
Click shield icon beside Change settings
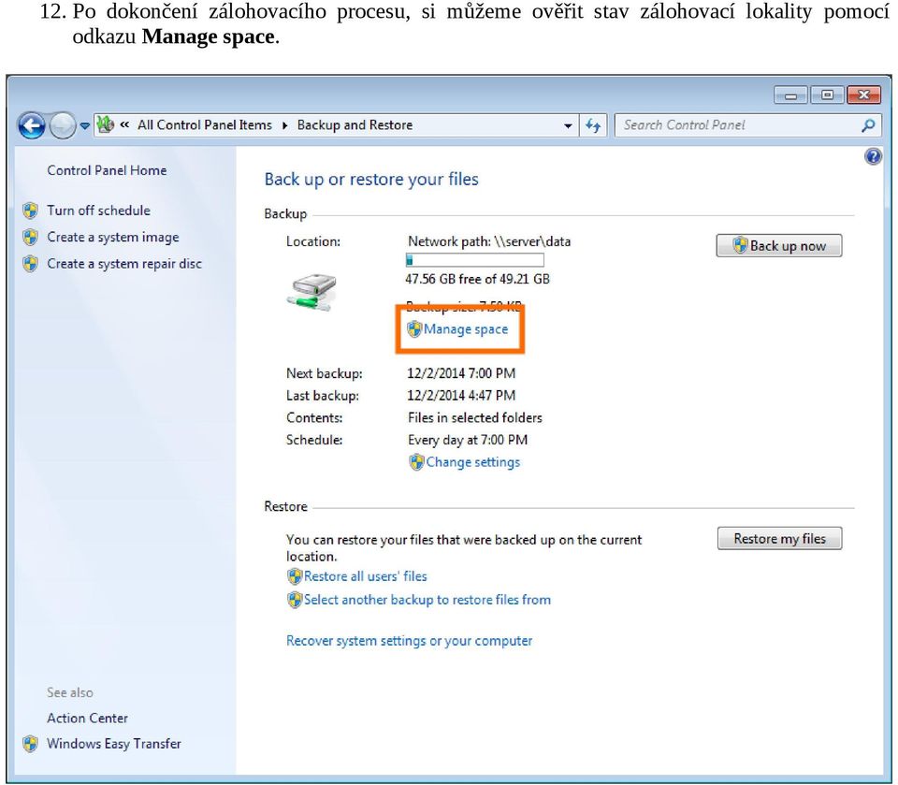(x=416, y=462)
